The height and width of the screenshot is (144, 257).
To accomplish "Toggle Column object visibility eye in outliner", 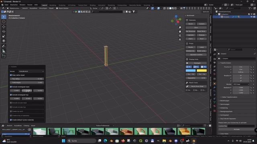I will [251, 17].
